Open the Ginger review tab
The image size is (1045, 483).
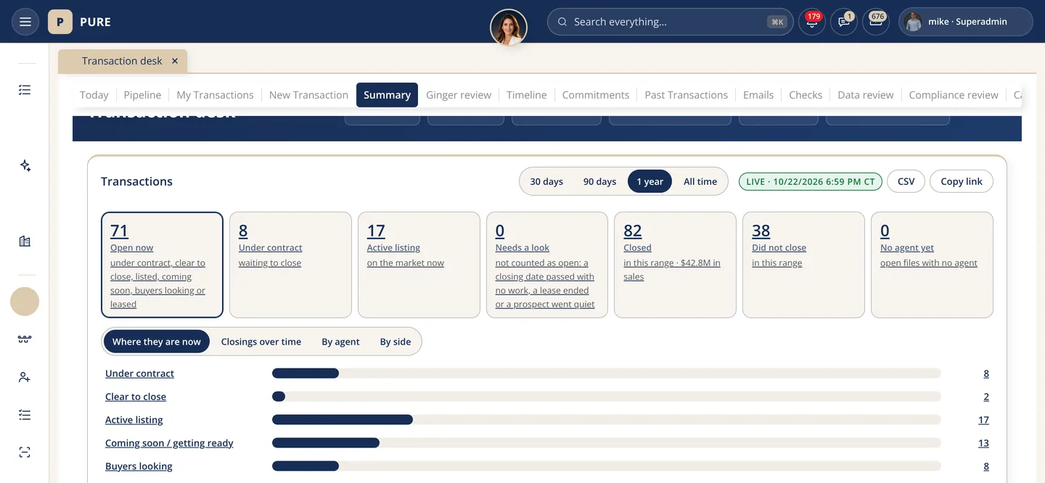(459, 95)
